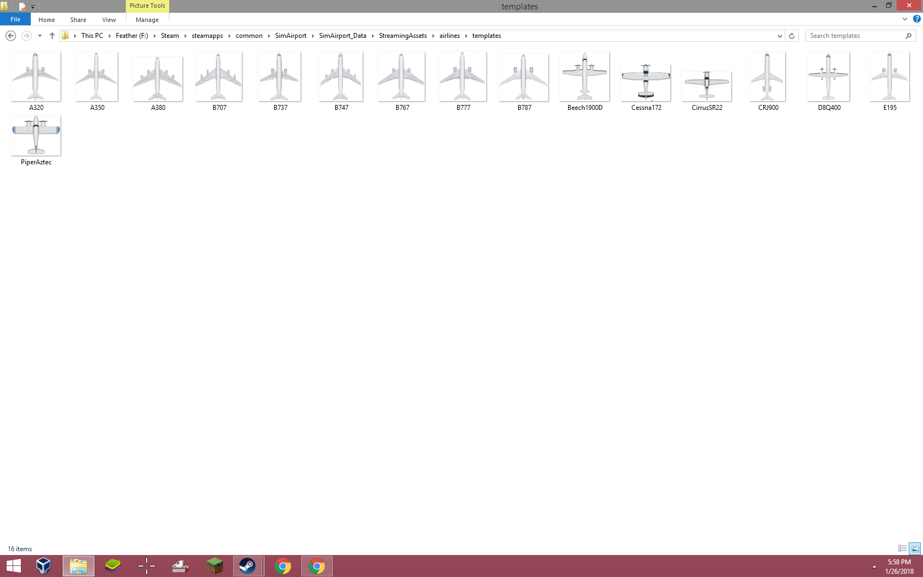Image resolution: width=923 pixels, height=577 pixels.
Task: Go forward with the navigation arrow
Action: pyautogui.click(x=26, y=36)
